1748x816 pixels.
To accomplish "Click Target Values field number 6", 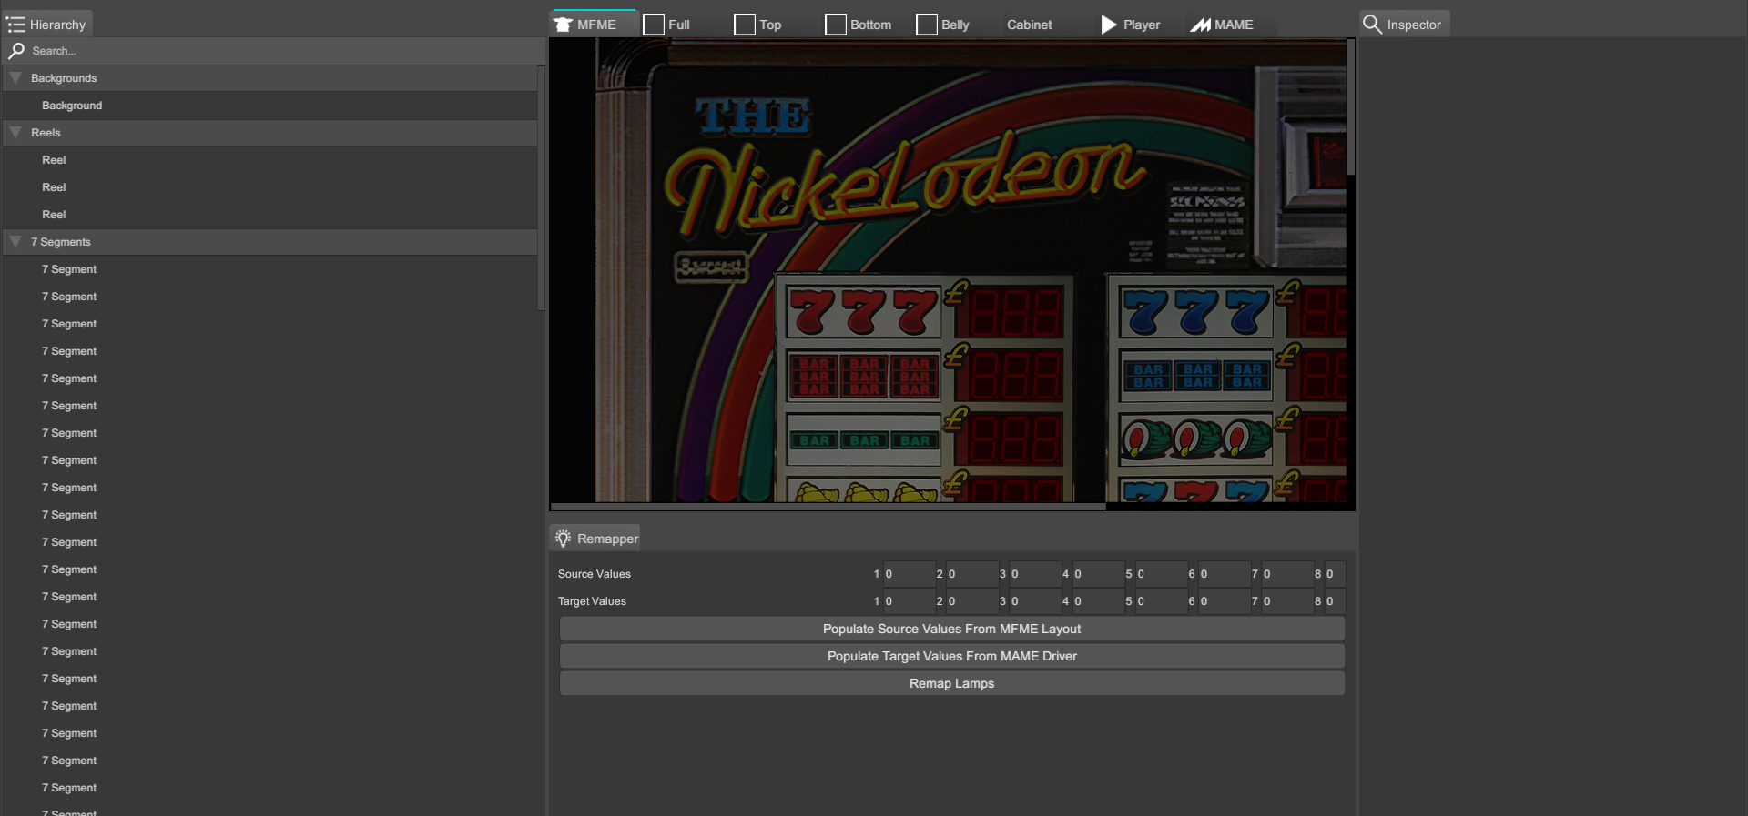I will pos(1223,601).
